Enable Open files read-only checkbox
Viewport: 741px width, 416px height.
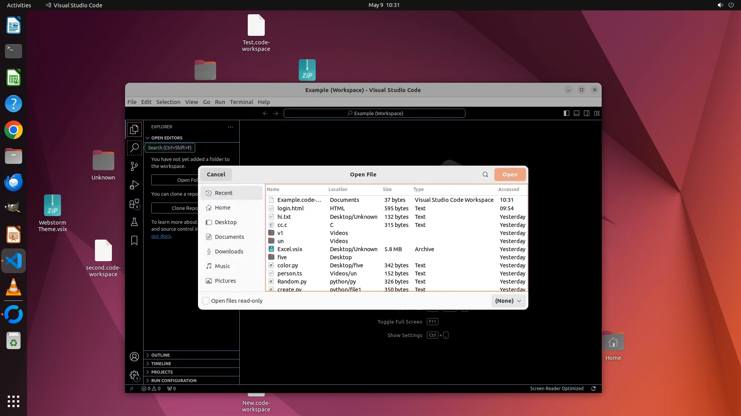point(206,301)
